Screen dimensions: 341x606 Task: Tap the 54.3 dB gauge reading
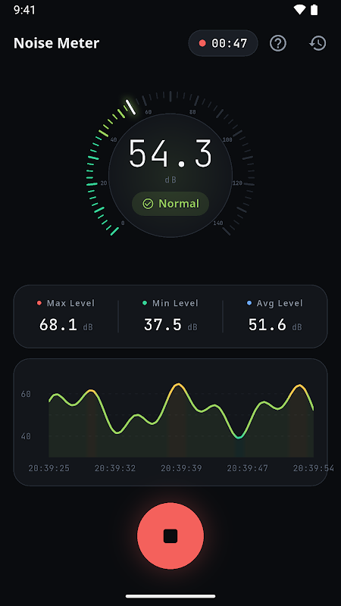click(170, 154)
